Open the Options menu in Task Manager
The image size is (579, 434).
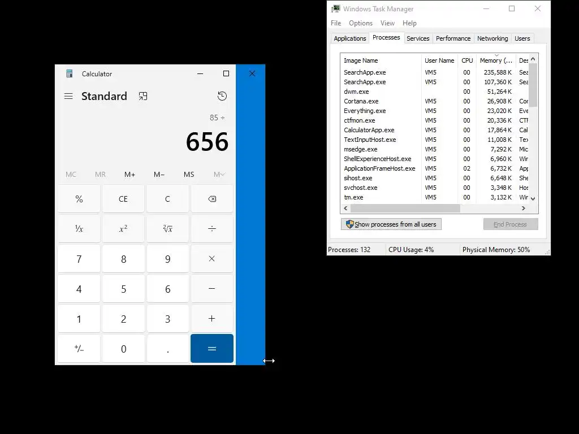click(361, 23)
